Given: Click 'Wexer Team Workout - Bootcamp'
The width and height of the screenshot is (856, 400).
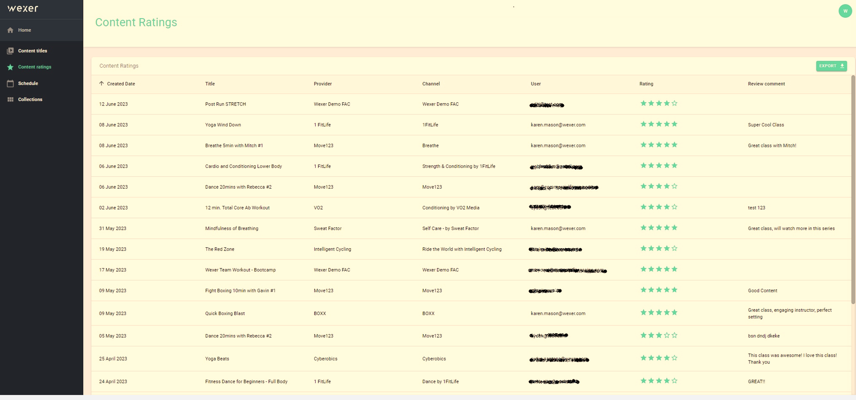Looking at the screenshot, I should click(x=240, y=270).
